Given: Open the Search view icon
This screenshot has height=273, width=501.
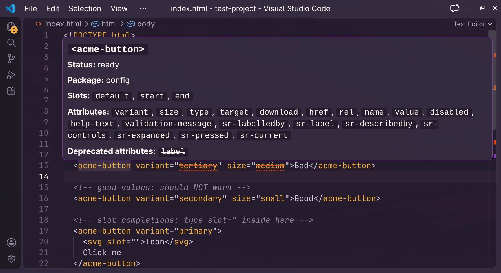Looking at the screenshot, I should coord(11,43).
